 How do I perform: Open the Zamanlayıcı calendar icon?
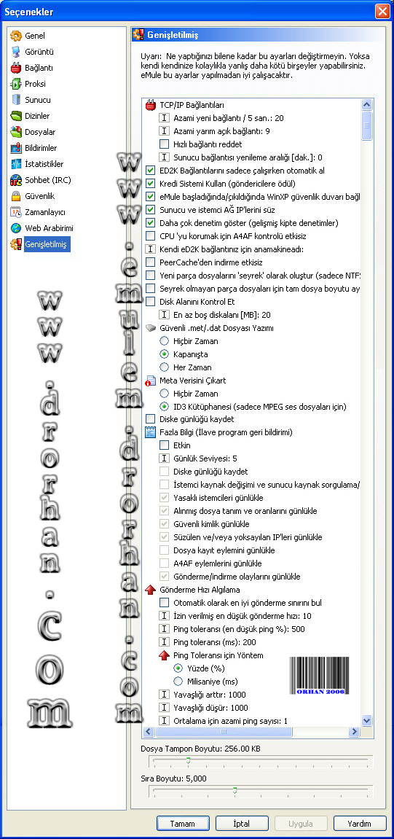click(16, 212)
